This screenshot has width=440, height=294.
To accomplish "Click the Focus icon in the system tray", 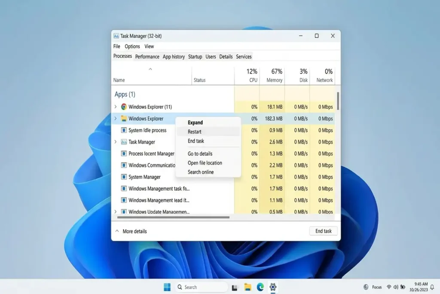I will tap(366, 287).
